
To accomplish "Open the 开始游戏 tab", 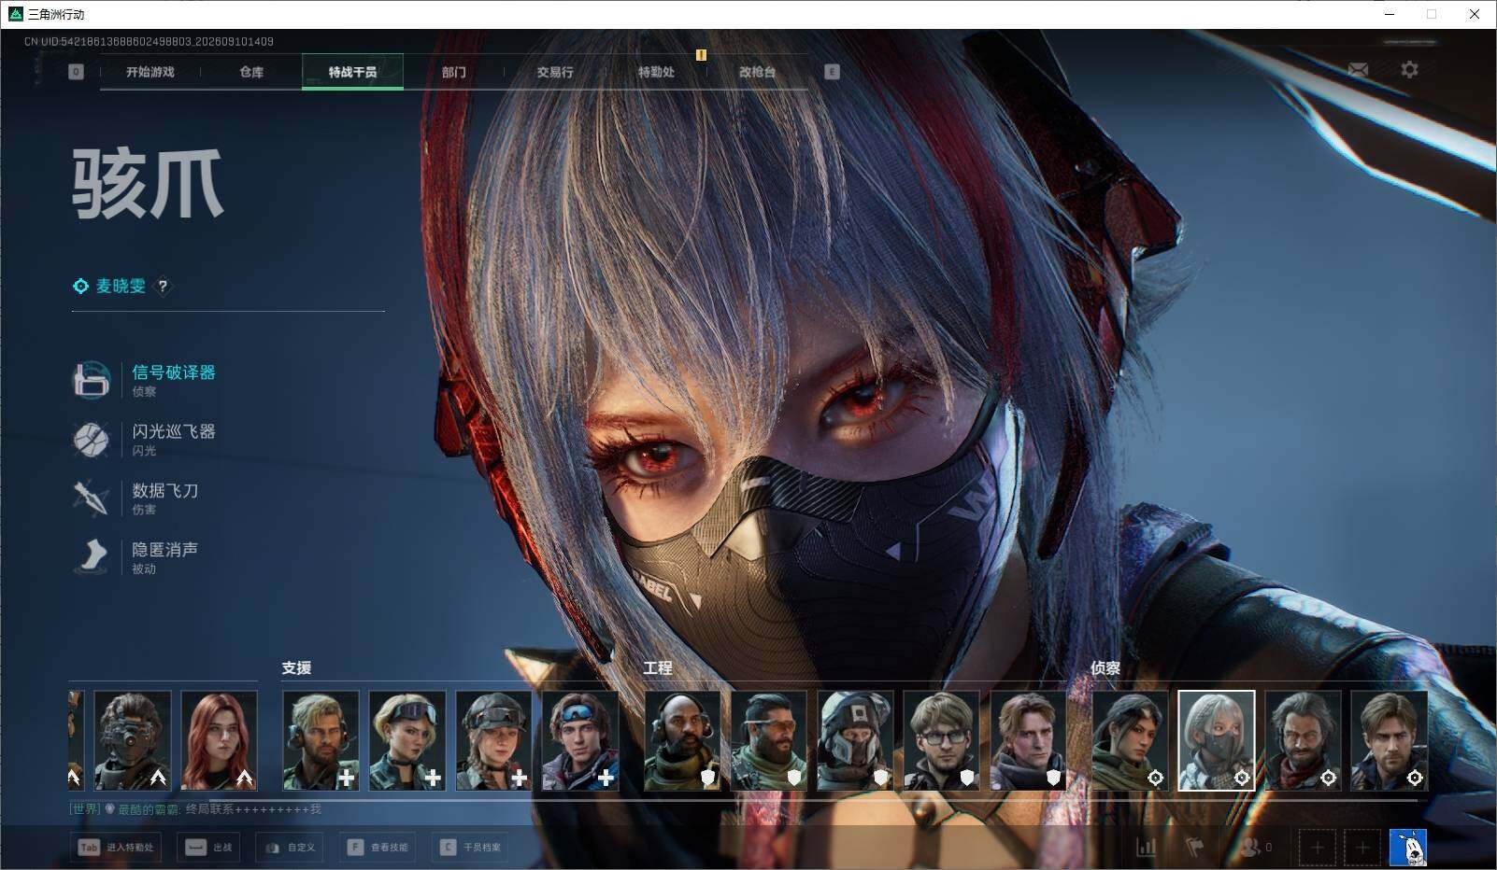I will (x=150, y=72).
